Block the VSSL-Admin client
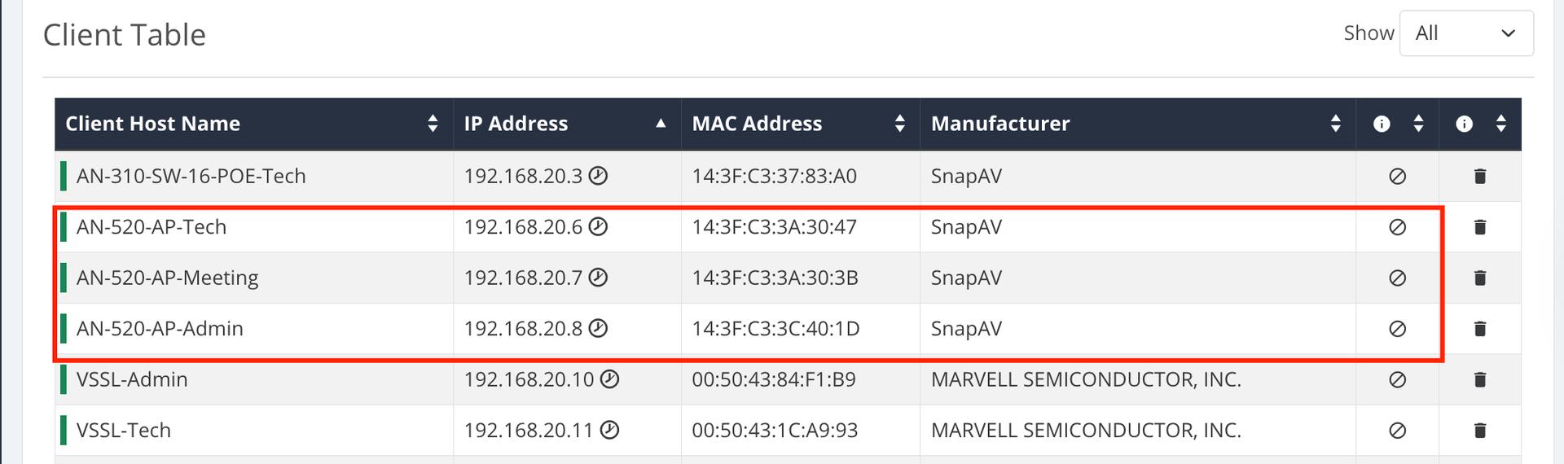 click(1397, 379)
